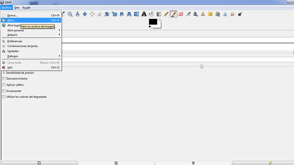Click the restore tool options button
Viewport: 294px width, 165px height.
[x=116, y=163]
